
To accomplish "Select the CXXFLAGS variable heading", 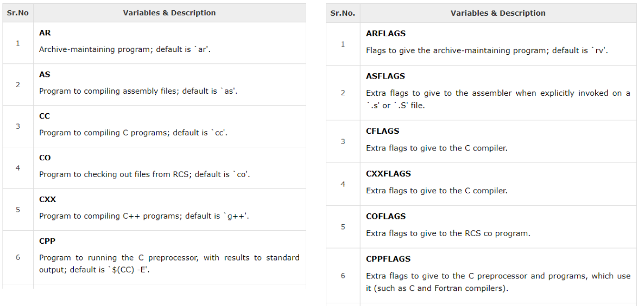I will 388,174.
